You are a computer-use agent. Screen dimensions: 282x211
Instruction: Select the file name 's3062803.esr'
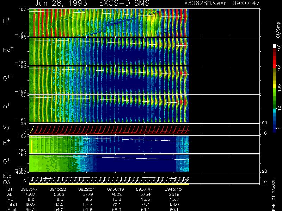pyautogui.click(x=205, y=3)
